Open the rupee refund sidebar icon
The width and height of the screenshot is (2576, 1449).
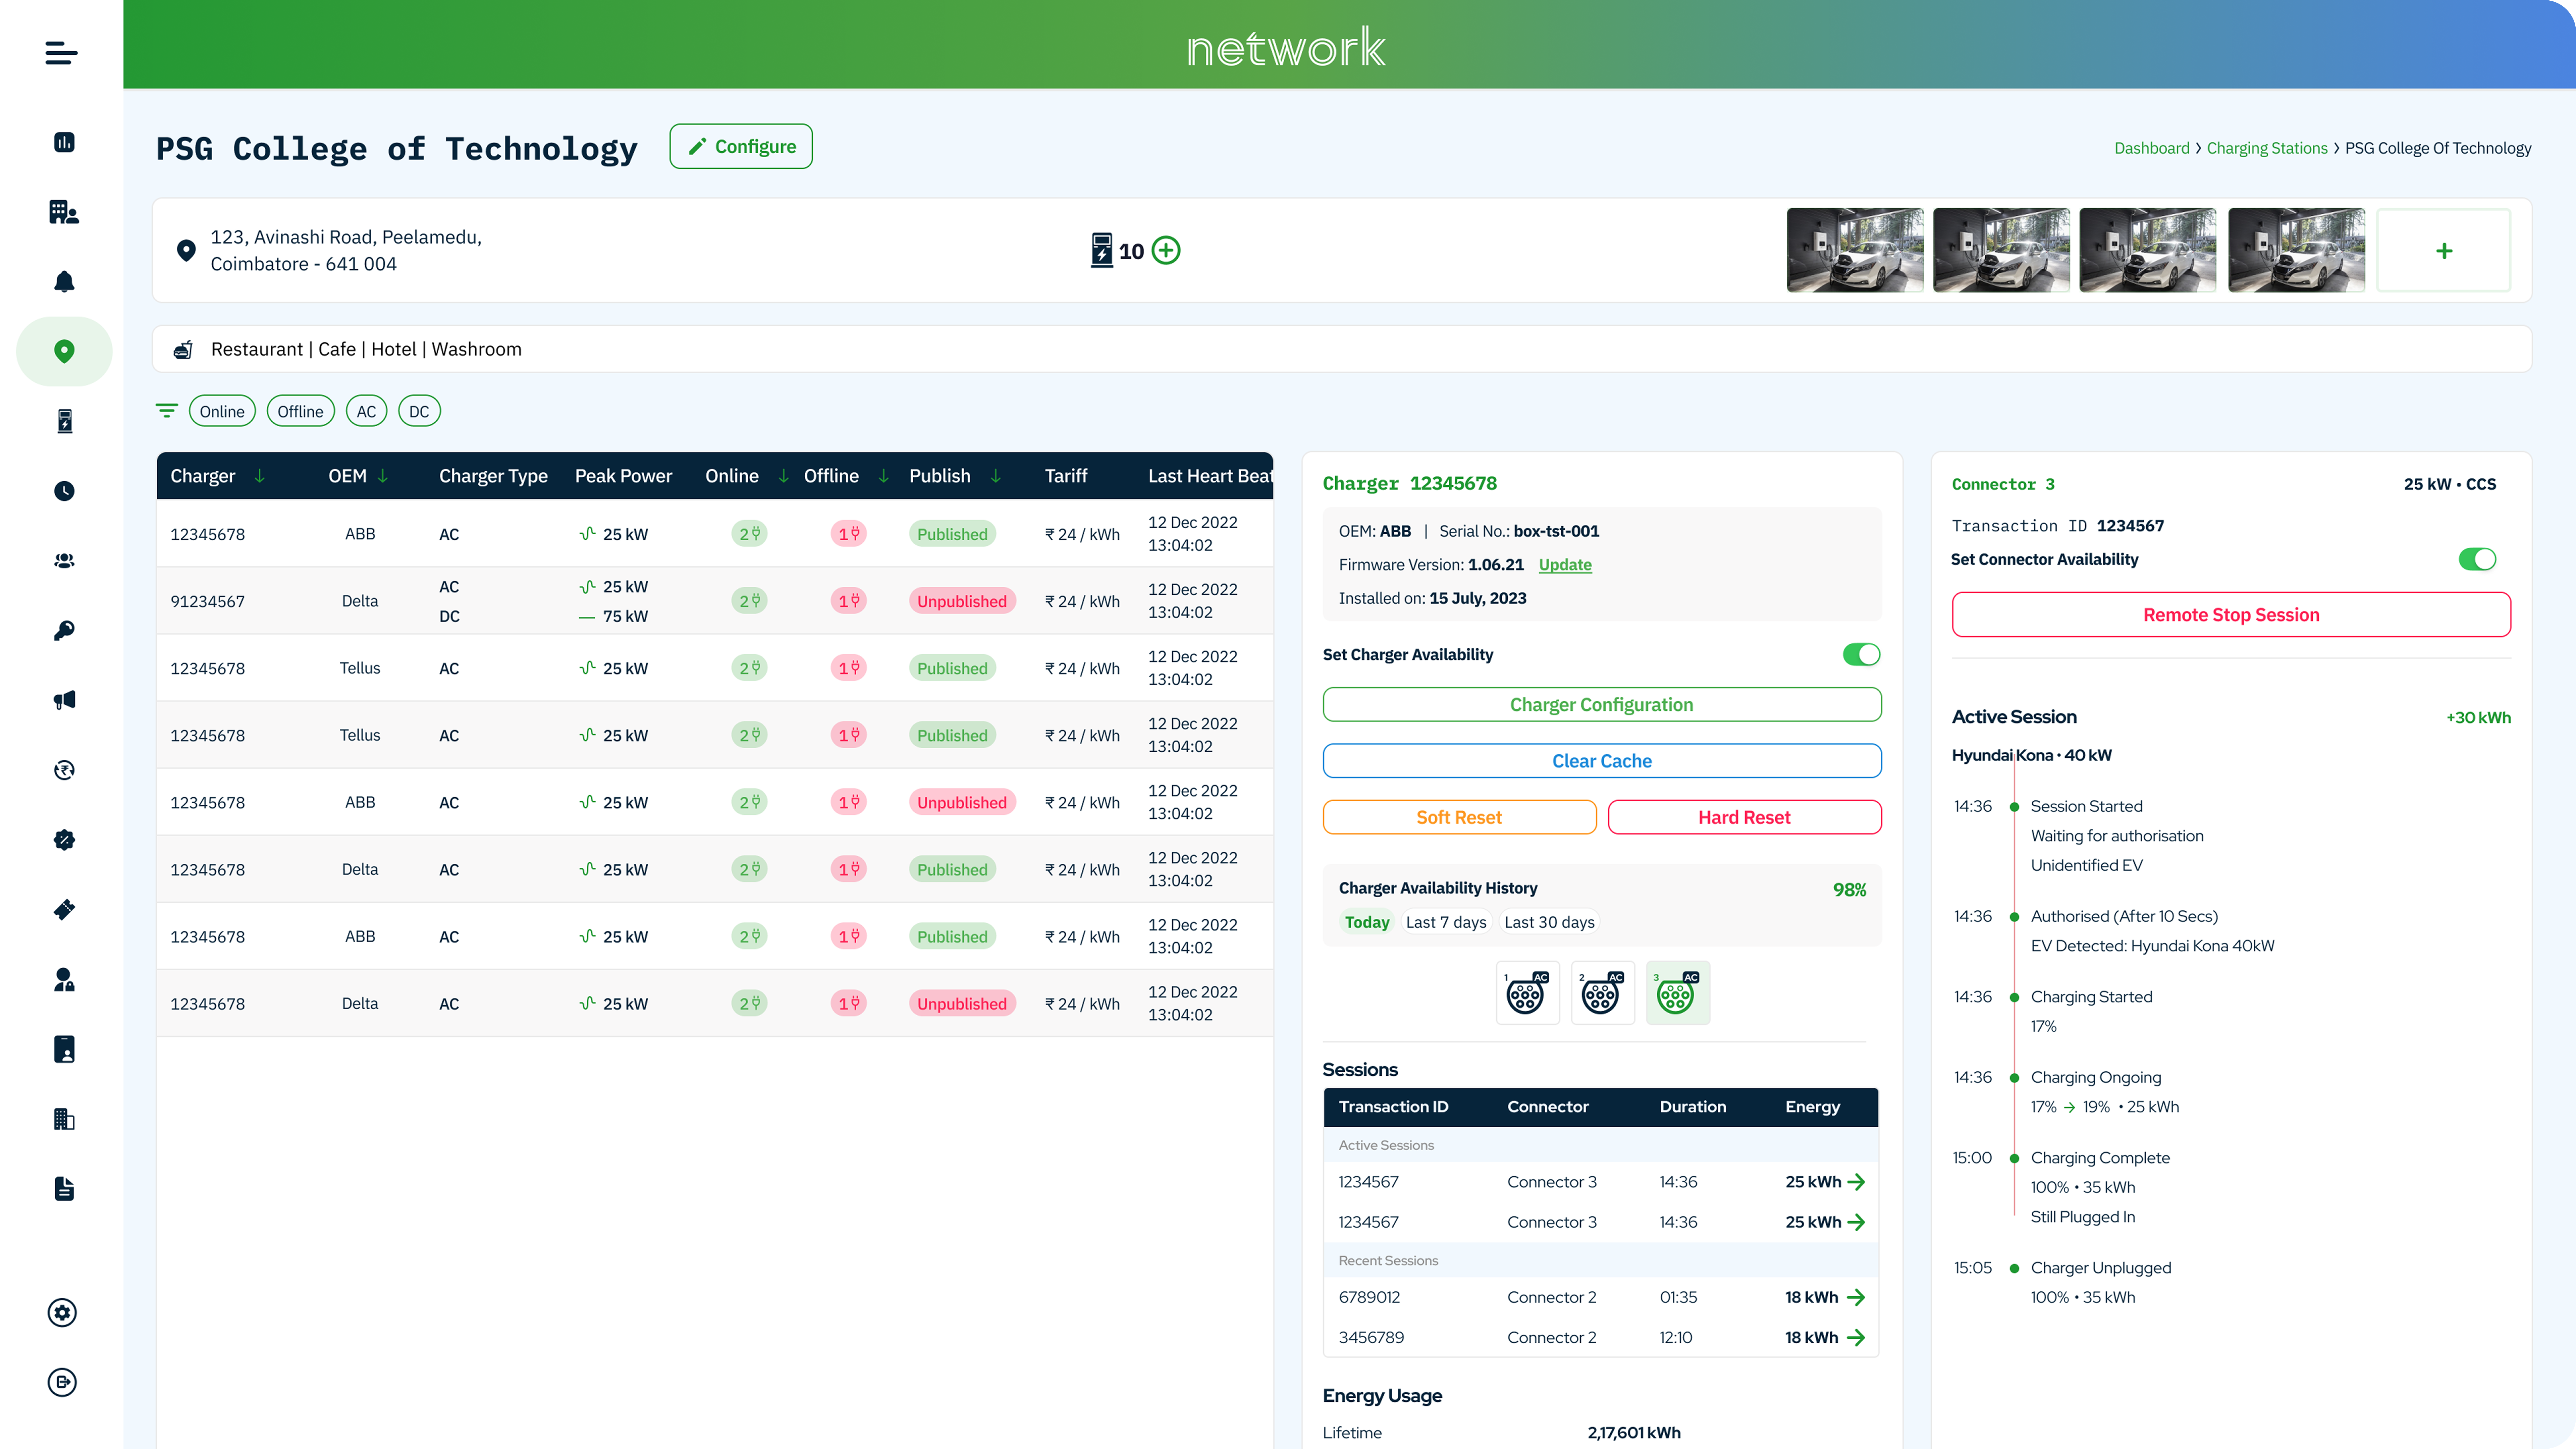click(x=64, y=770)
